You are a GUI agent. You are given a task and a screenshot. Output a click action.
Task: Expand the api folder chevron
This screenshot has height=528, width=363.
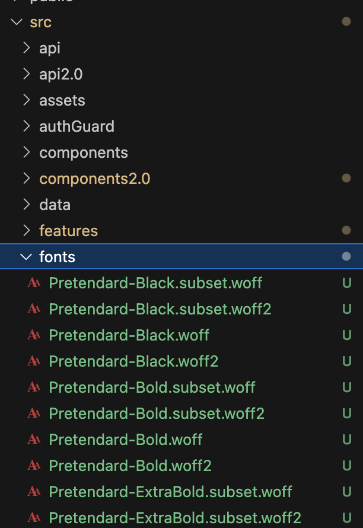26,48
